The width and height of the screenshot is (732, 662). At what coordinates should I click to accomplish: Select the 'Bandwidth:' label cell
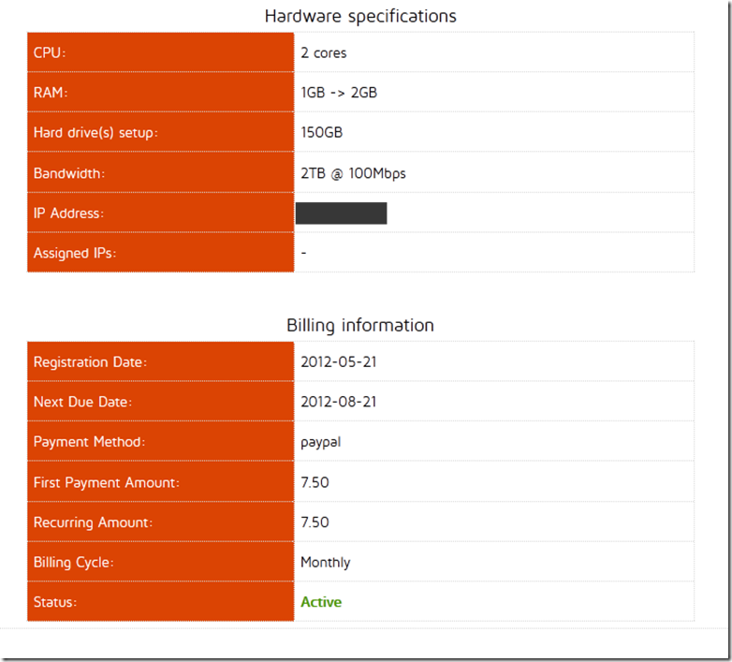pyautogui.click(x=161, y=172)
